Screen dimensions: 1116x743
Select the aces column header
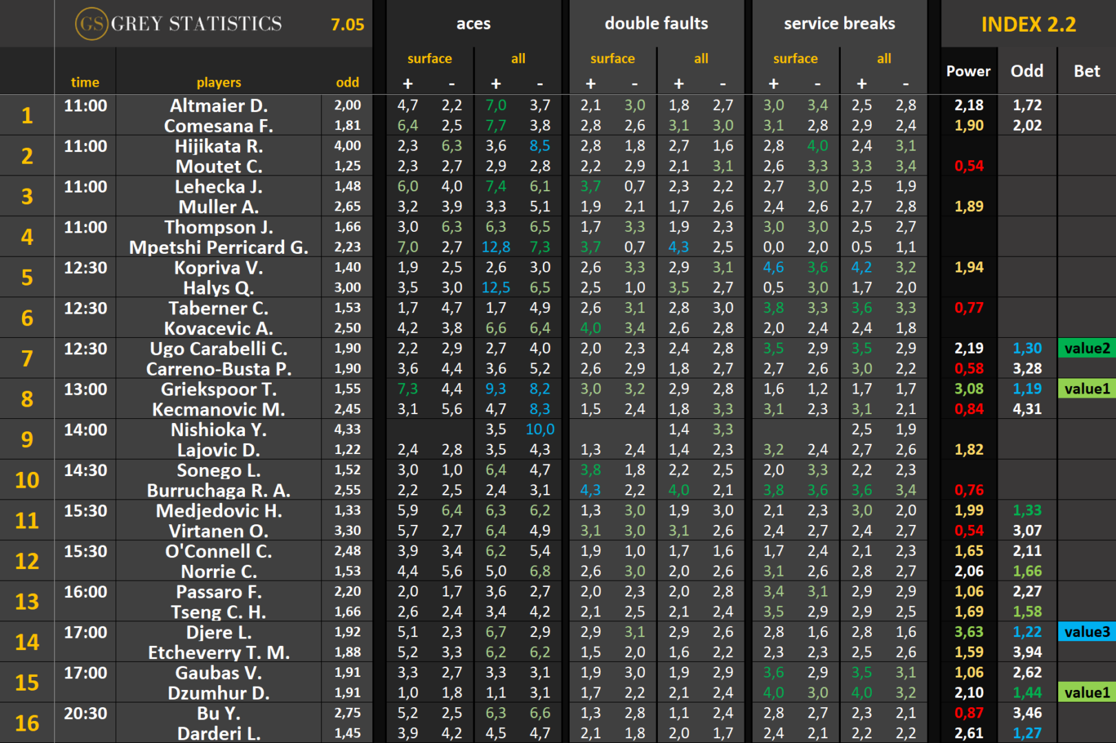[x=473, y=24]
